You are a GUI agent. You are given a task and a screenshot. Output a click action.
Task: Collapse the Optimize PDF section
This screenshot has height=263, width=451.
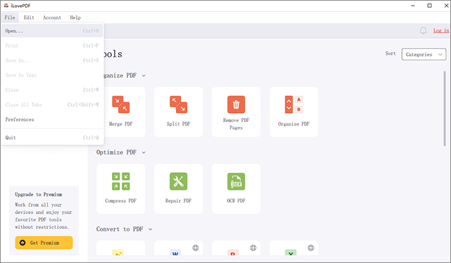[144, 152]
